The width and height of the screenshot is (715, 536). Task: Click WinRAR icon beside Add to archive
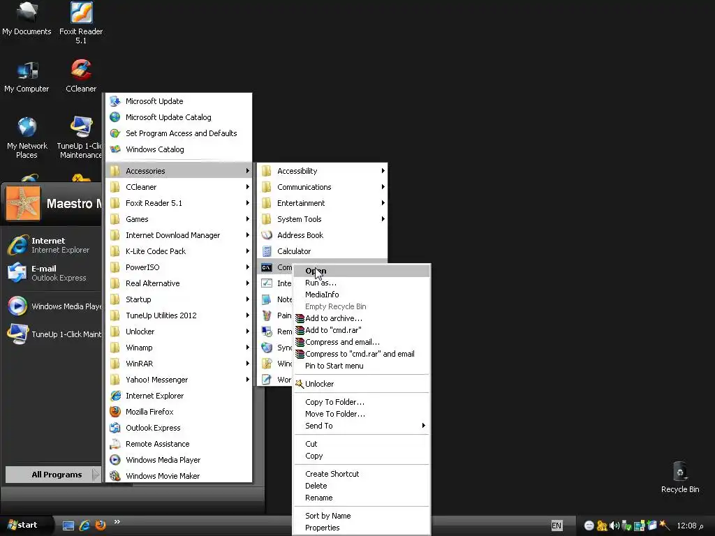click(300, 318)
